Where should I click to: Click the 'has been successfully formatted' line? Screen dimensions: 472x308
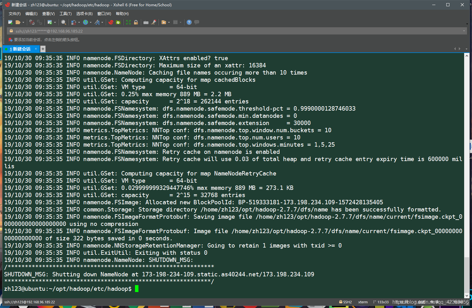coord(222,210)
